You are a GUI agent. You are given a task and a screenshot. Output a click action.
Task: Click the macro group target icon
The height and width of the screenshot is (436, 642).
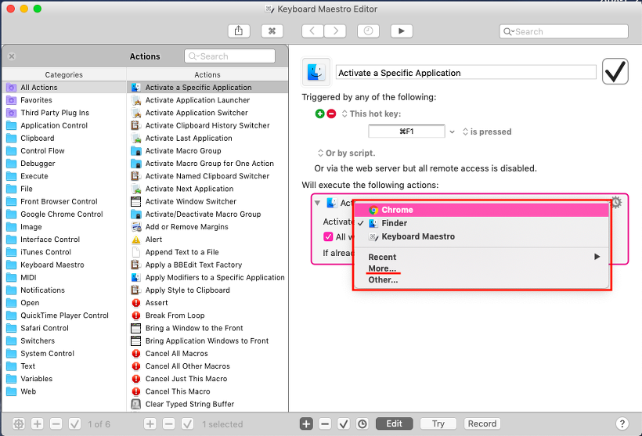pos(19,424)
